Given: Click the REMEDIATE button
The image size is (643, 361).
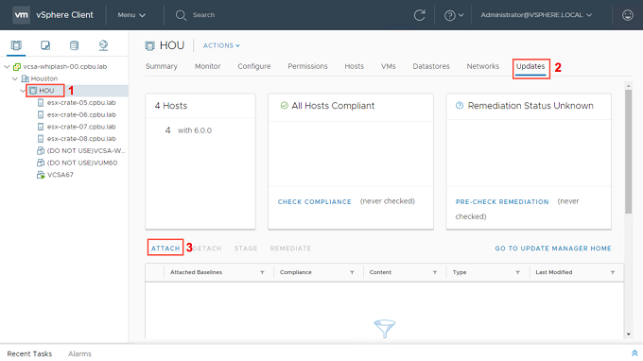Looking at the screenshot, I should (x=290, y=249).
